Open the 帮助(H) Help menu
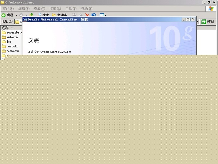Viewport: 218px width, 164px height. [x=87, y=9]
